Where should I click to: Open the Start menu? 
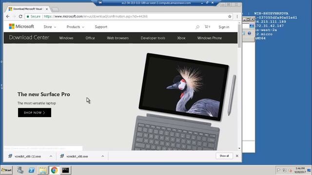(x=6, y=170)
